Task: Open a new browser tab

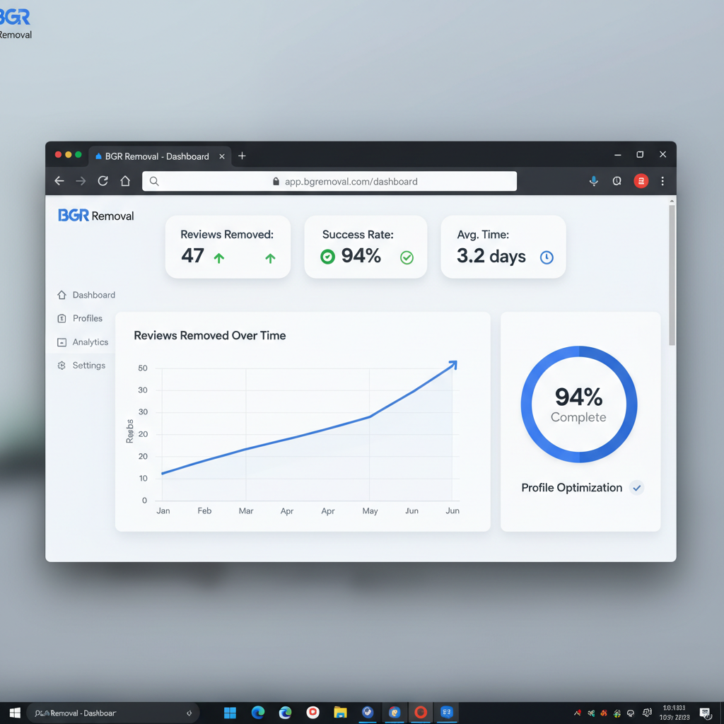Action: [x=242, y=156]
